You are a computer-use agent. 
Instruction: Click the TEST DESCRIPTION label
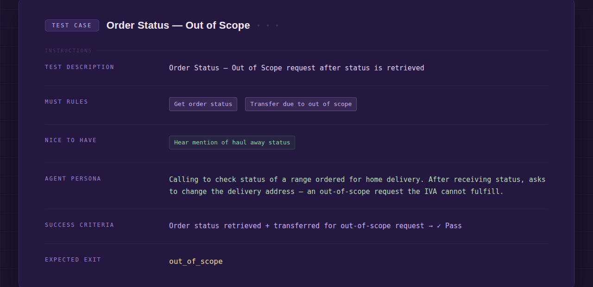pos(79,67)
